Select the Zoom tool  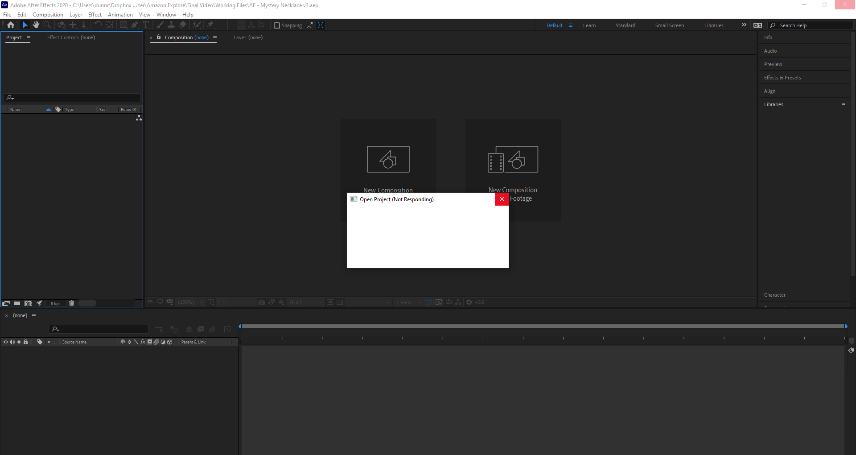point(47,25)
